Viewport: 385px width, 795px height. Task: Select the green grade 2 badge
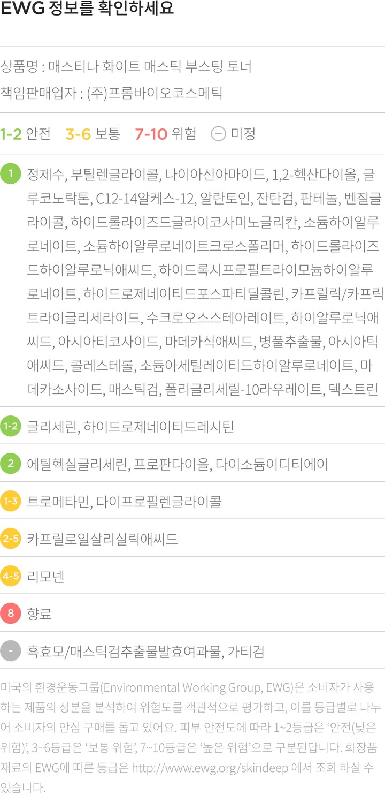pyautogui.click(x=11, y=464)
